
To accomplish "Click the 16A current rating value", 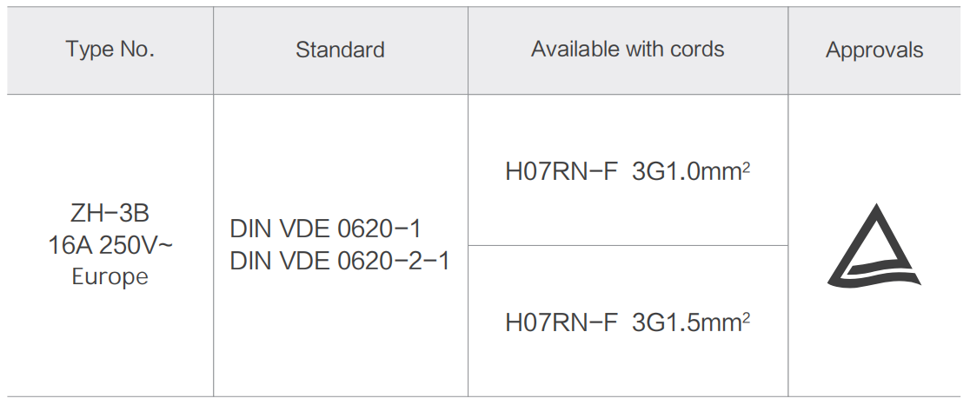I will click(x=70, y=245).
